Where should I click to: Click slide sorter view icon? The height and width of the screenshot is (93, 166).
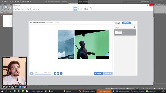coord(141,89)
